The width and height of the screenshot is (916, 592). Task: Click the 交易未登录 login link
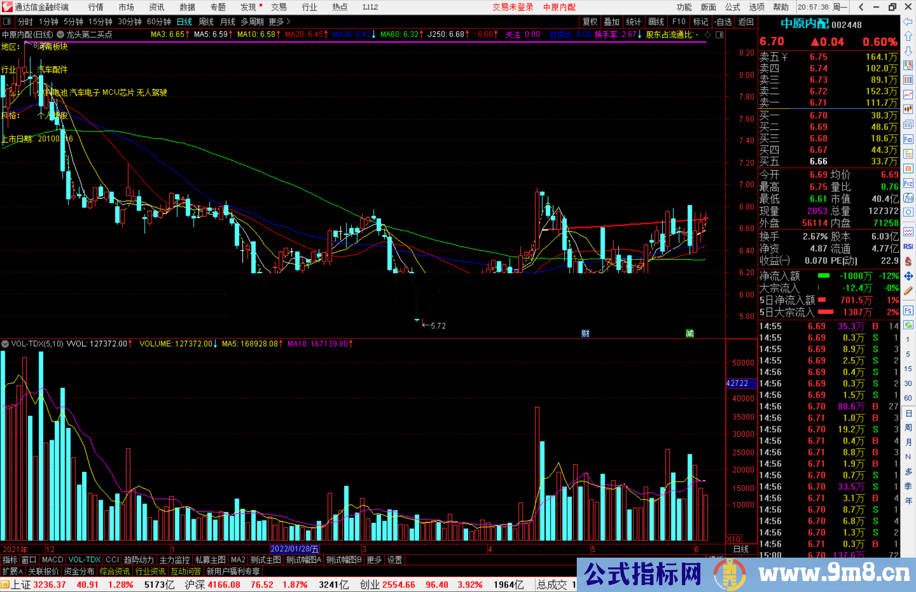point(513,7)
